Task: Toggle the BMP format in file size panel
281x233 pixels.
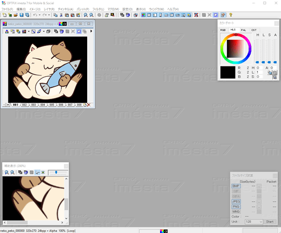Action: (236, 186)
